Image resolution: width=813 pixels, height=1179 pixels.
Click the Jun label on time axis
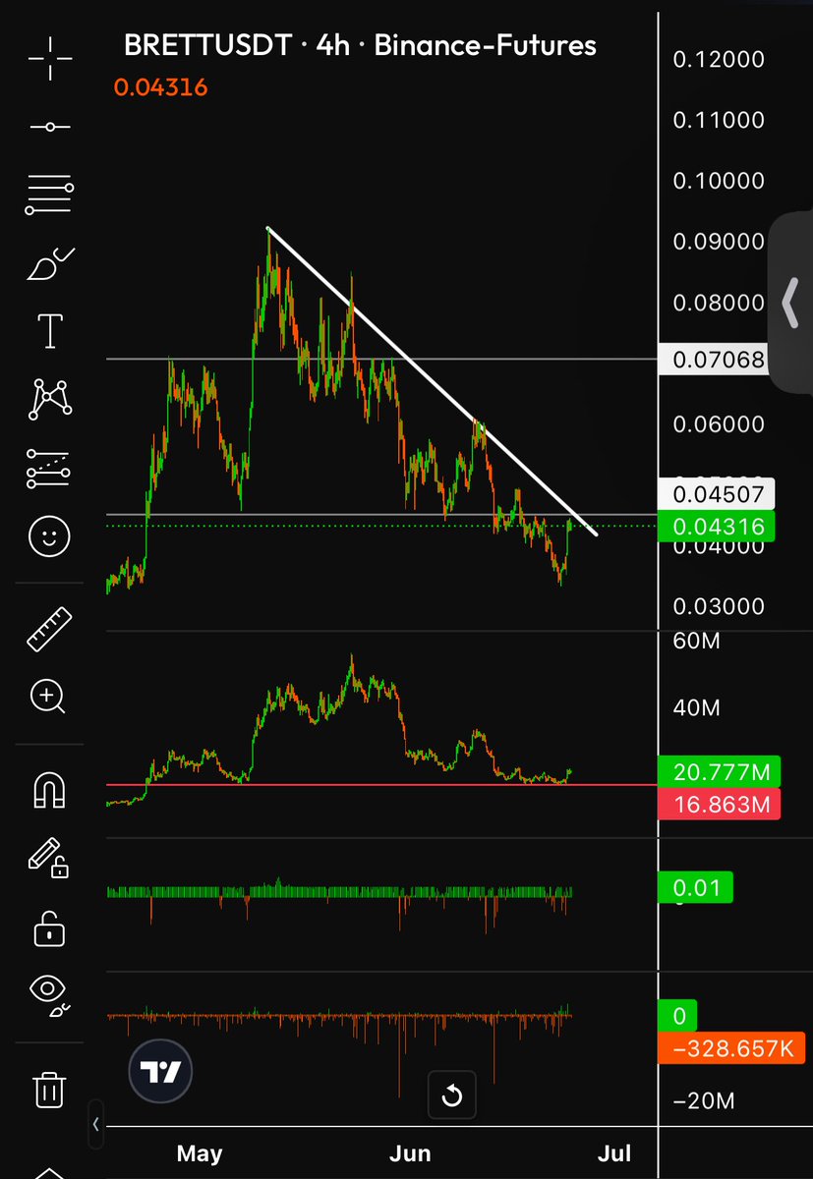tap(408, 1152)
